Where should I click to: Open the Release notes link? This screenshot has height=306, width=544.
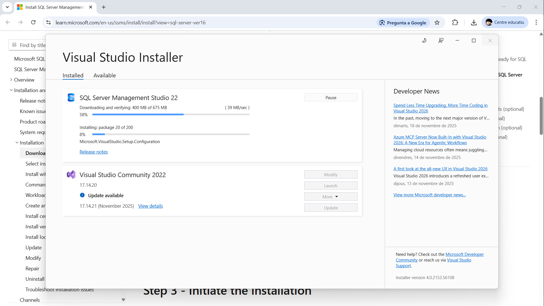point(93,152)
